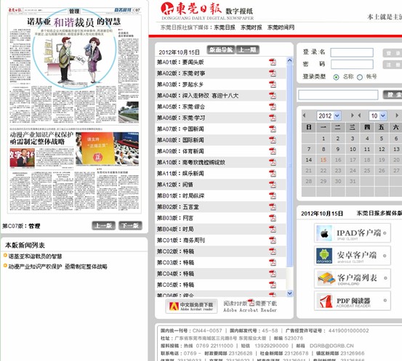Viewport: 402px width, 361px height.
Task: Click the 登录名 input field
Action: (x=352, y=52)
